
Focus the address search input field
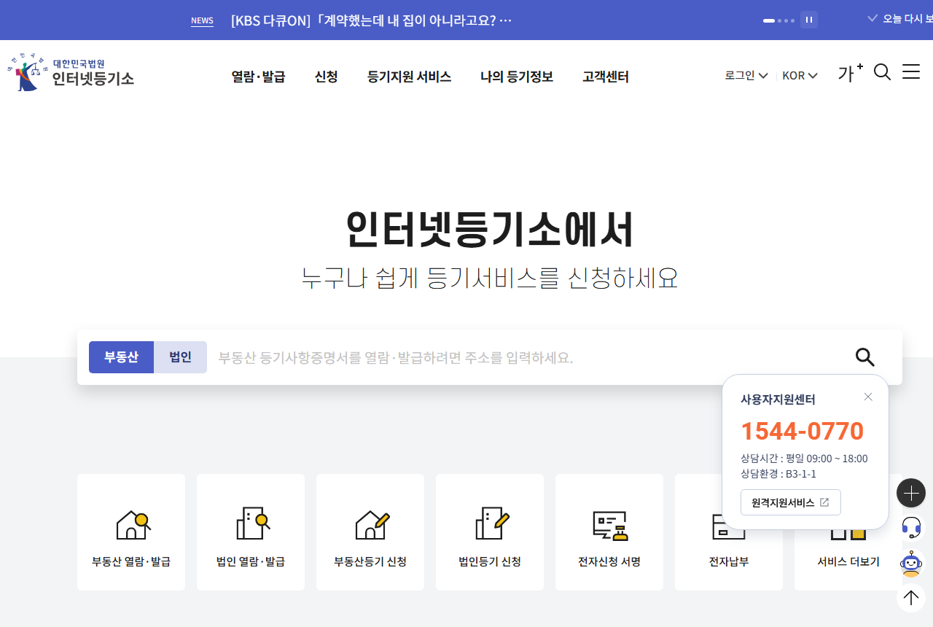pos(531,357)
